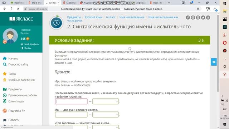
Task: Open Opera browser icon in taskbar
Action: click(x=225, y=43)
